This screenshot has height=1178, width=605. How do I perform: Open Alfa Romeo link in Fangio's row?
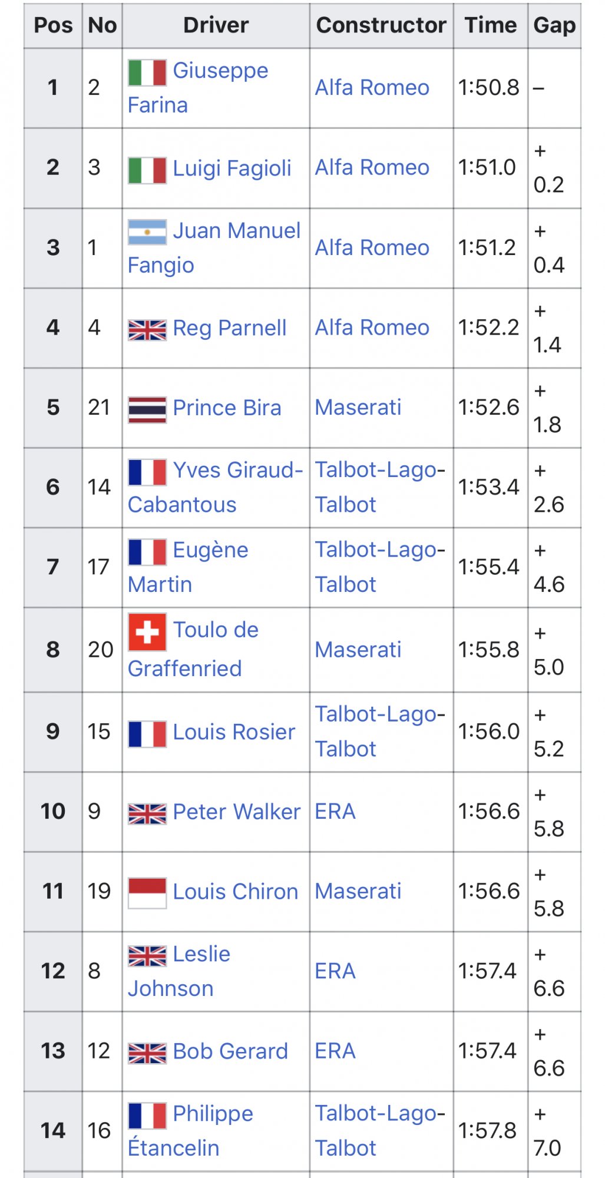click(x=372, y=247)
